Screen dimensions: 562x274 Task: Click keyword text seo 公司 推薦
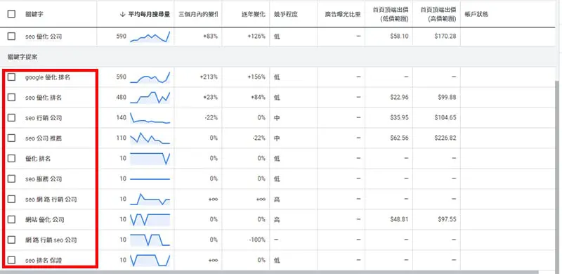(x=44, y=138)
